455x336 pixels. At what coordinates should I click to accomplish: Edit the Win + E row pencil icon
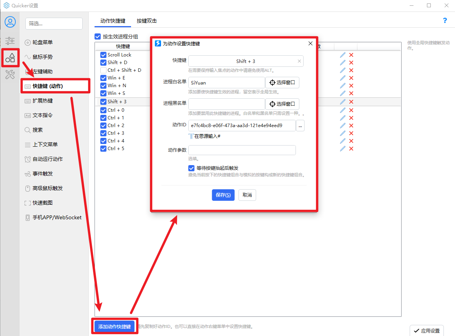[343, 78]
